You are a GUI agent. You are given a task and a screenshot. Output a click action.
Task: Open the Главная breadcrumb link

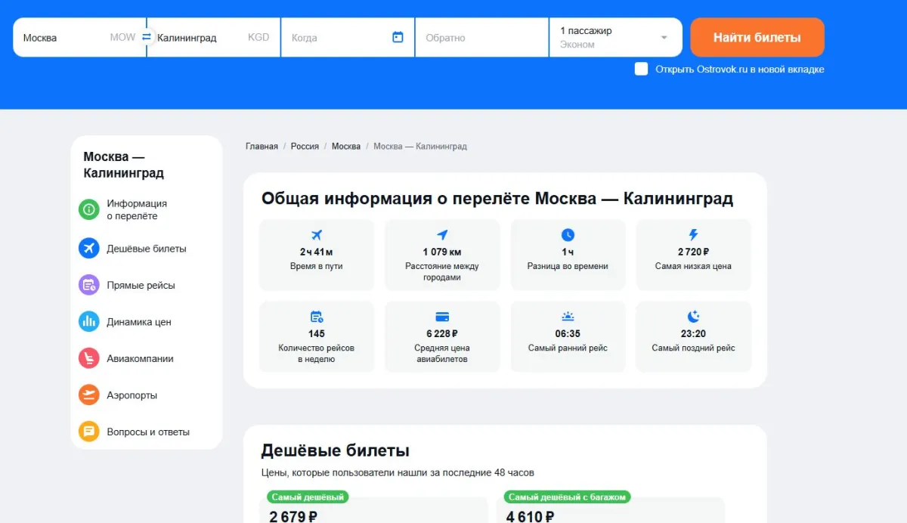tap(262, 146)
